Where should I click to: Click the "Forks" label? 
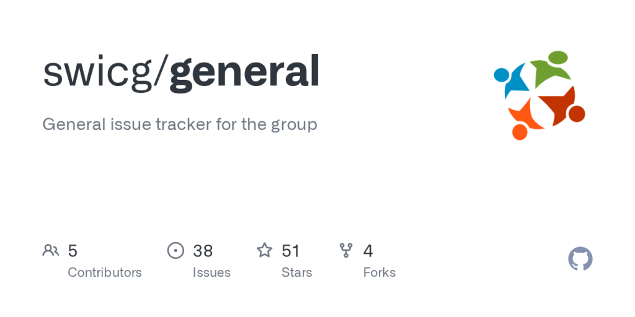380,272
